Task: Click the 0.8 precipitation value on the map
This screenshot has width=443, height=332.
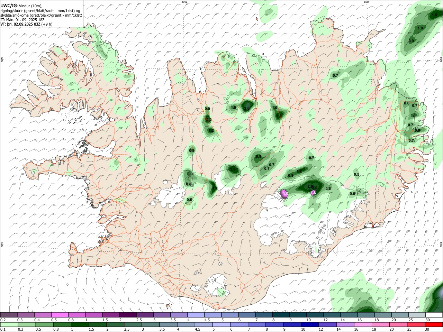Action: tap(189, 184)
